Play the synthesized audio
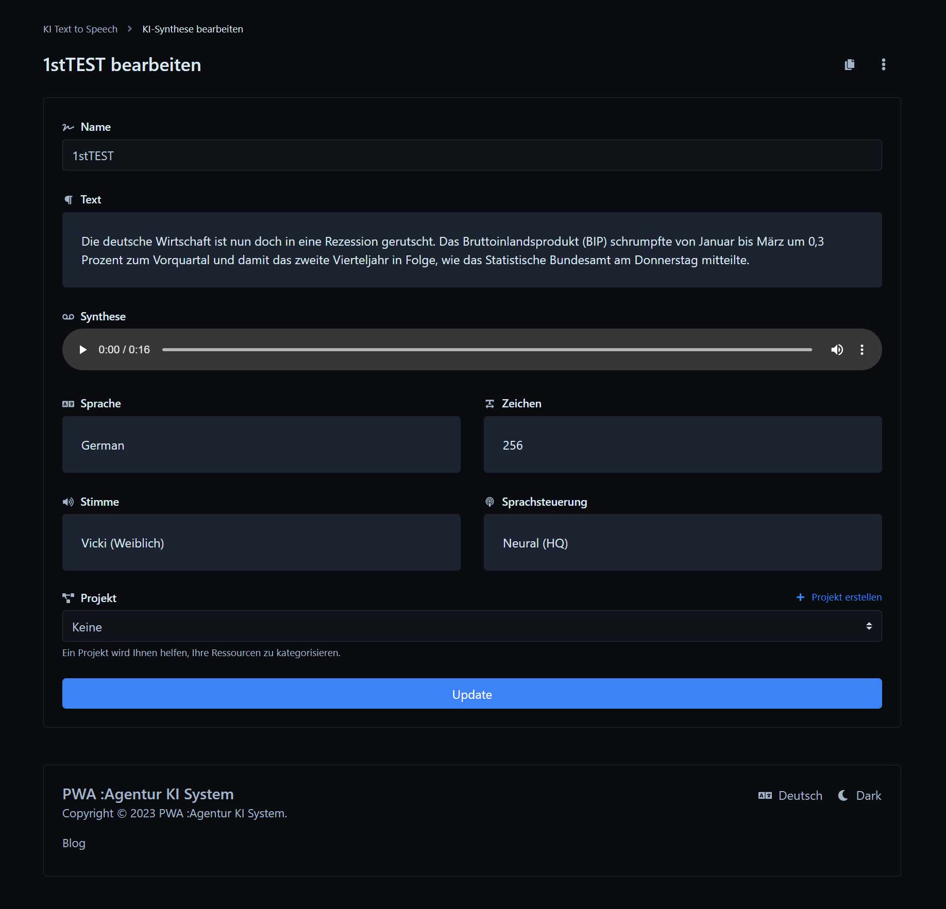Viewport: 946px width, 909px height. (82, 350)
